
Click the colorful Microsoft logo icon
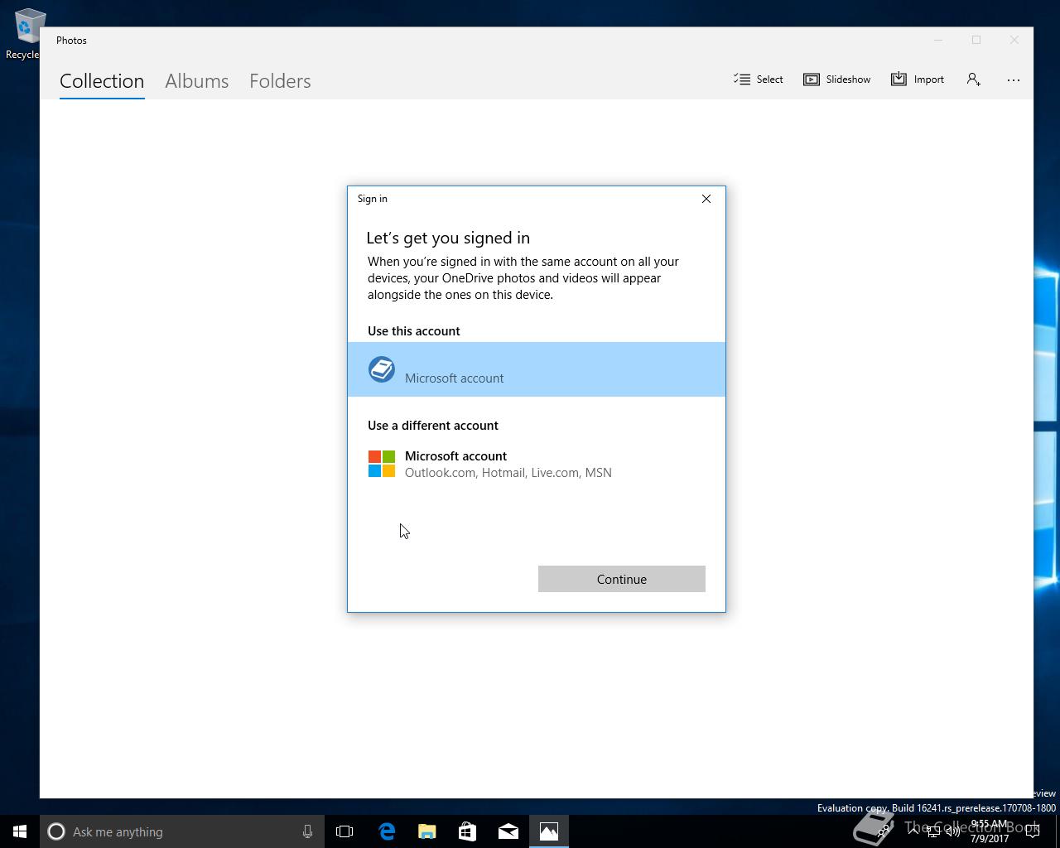coord(382,464)
